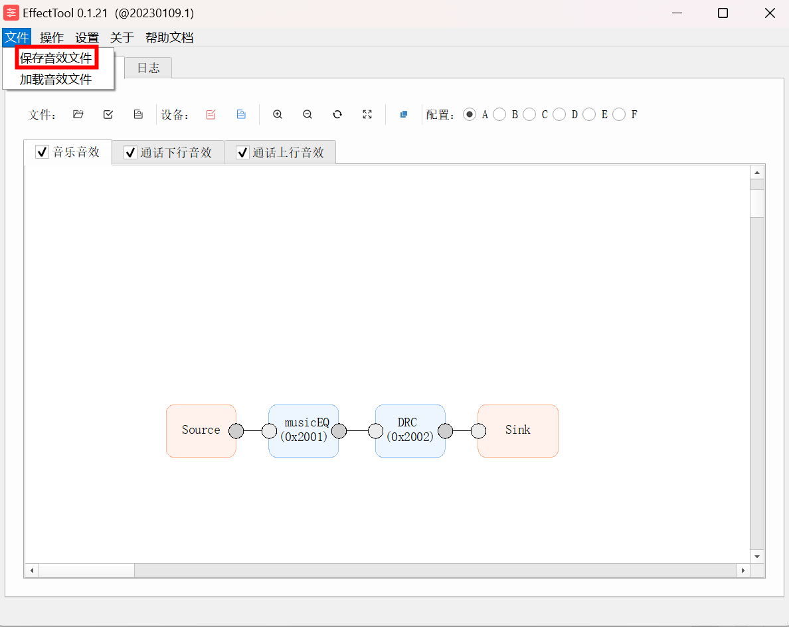This screenshot has width=789, height=627.
Task: Select configuration radio button B
Action: [499, 115]
